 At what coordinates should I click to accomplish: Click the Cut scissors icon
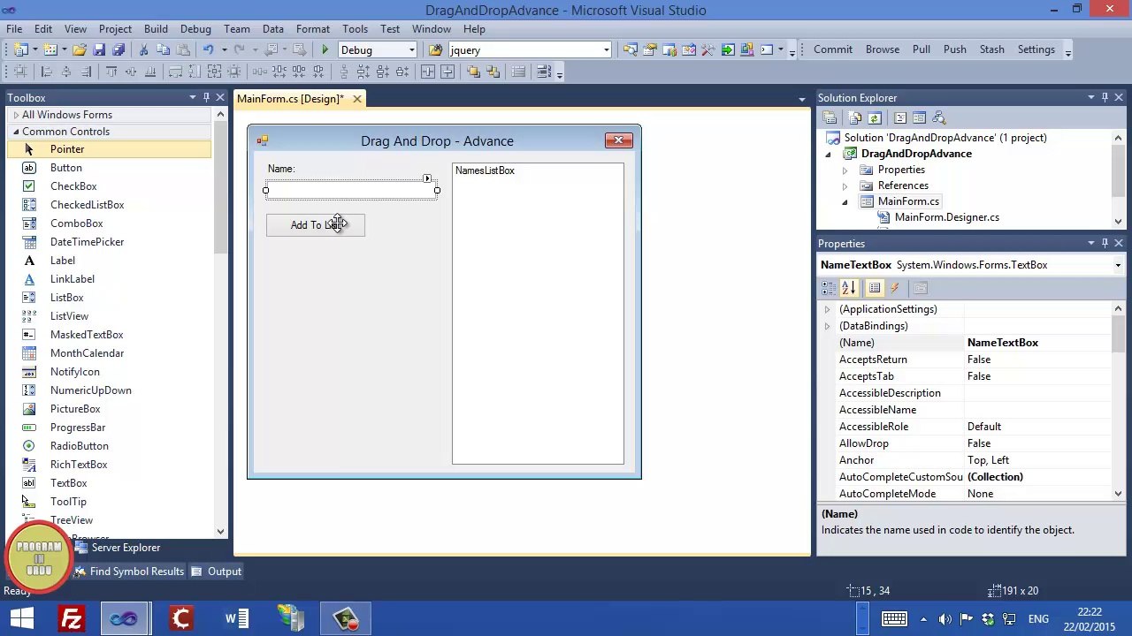click(143, 49)
